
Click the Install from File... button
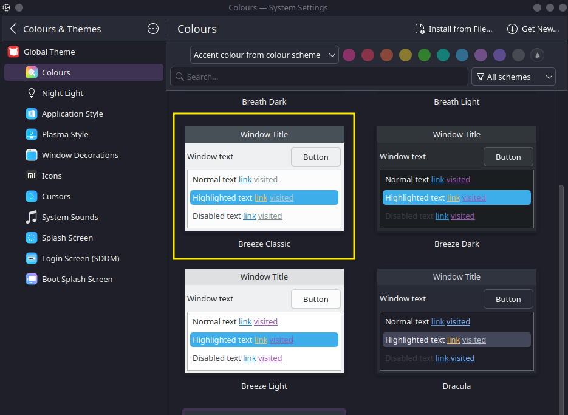454,29
